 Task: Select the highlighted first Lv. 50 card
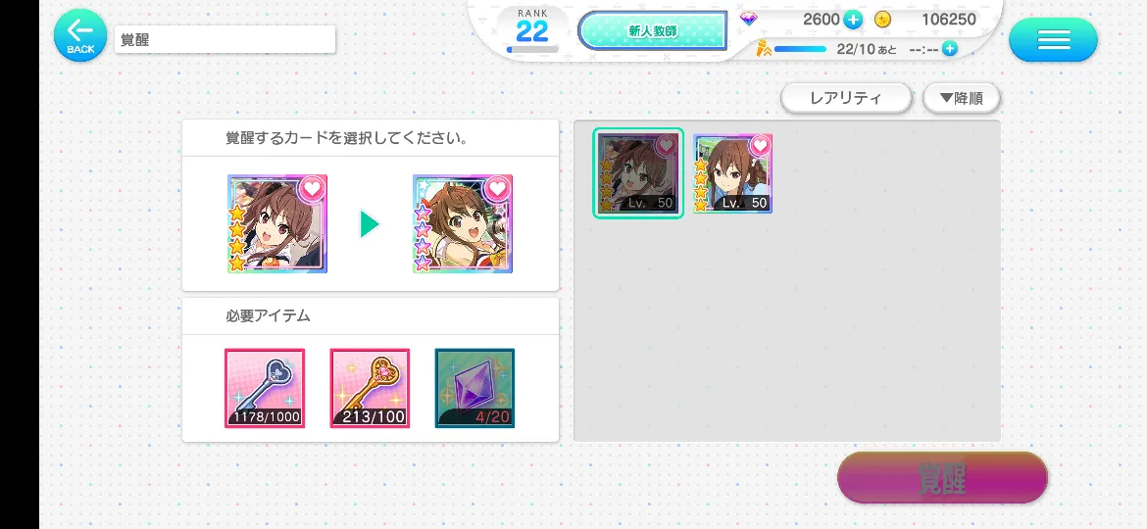tap(638, 173)
